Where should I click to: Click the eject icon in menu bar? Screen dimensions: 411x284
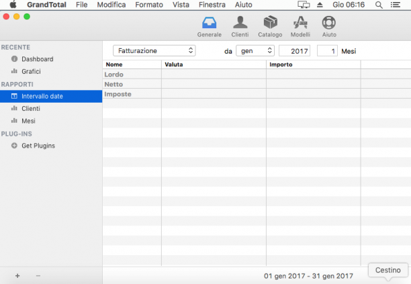click(x=320, y=5)
